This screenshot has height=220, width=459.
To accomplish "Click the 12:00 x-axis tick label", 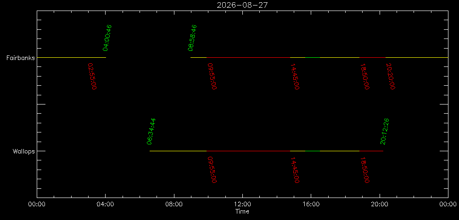I will tap(242, 204).
